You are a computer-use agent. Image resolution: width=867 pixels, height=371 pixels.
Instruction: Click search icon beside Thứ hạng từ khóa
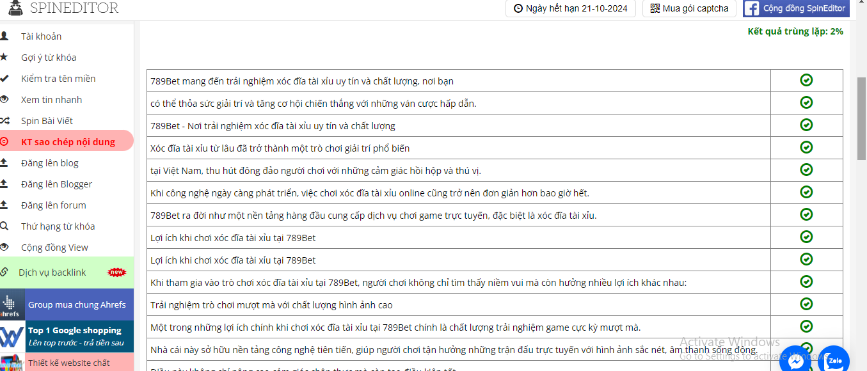(4, 226)
